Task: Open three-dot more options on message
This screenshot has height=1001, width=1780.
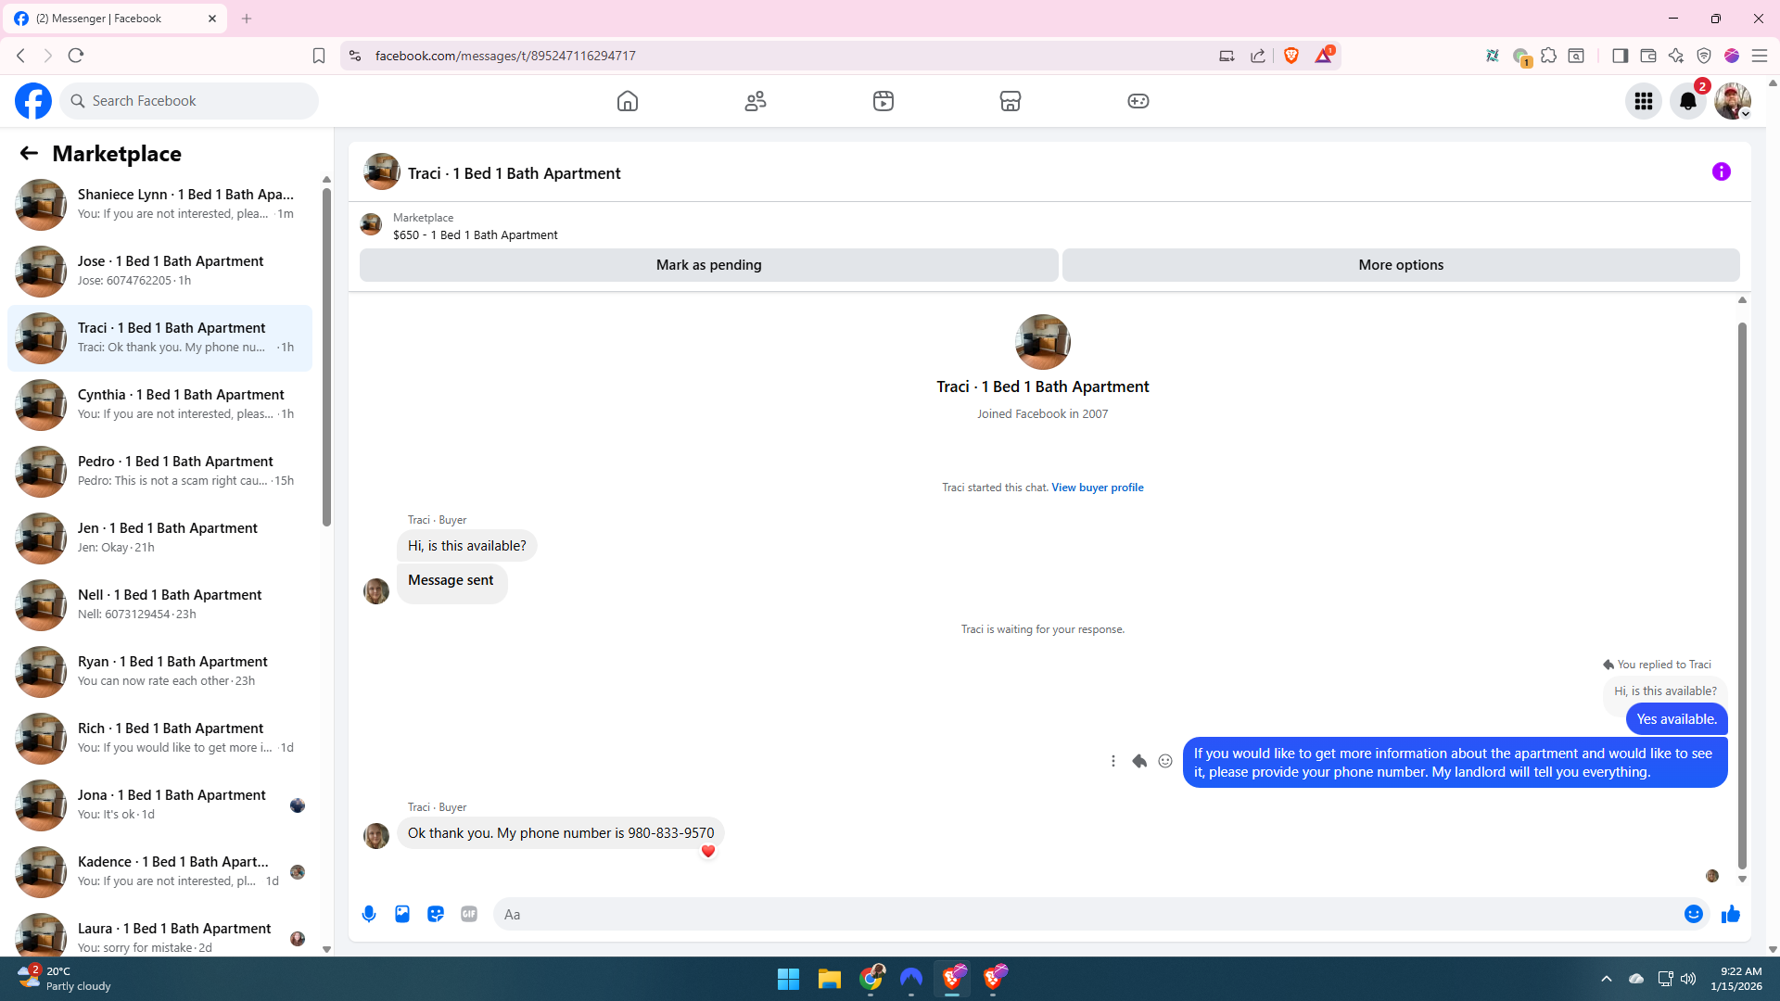Action: [x=1113, y=761]
